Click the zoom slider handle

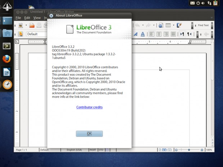coord(189,150)
